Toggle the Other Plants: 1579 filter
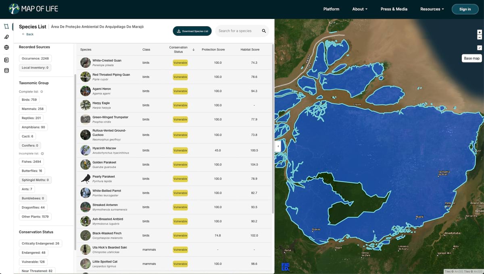Screen dimensions: 484x274 click(x=35, y=217)
